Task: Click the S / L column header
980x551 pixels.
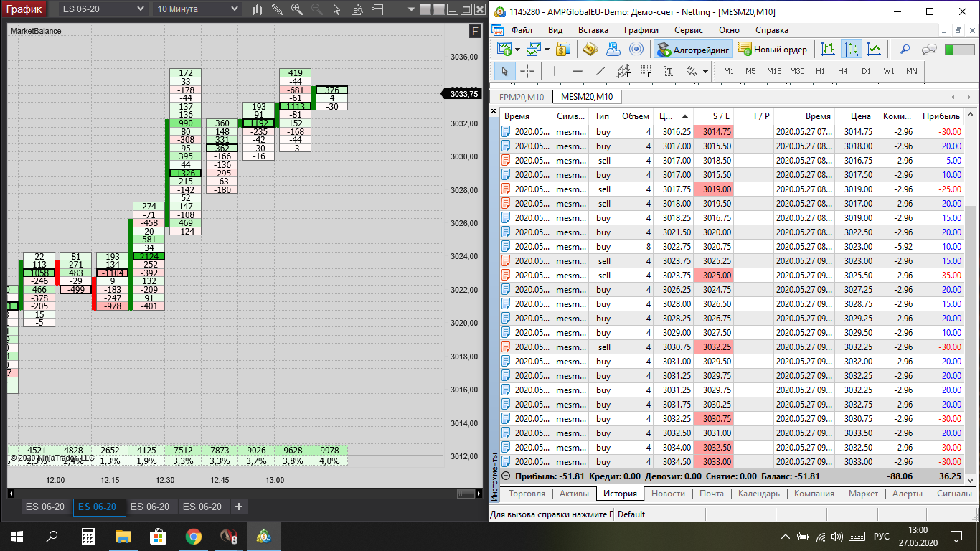Action: (x=714, y=116)
